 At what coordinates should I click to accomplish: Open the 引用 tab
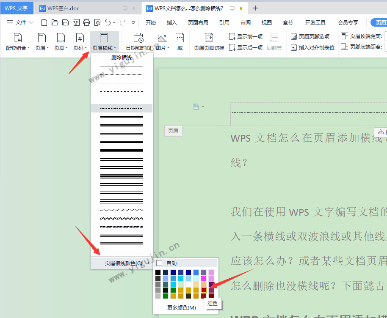click(x=224, y=23)
